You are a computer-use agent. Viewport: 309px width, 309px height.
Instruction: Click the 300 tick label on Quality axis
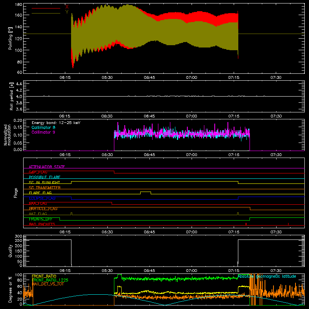(x=19, y=236)
